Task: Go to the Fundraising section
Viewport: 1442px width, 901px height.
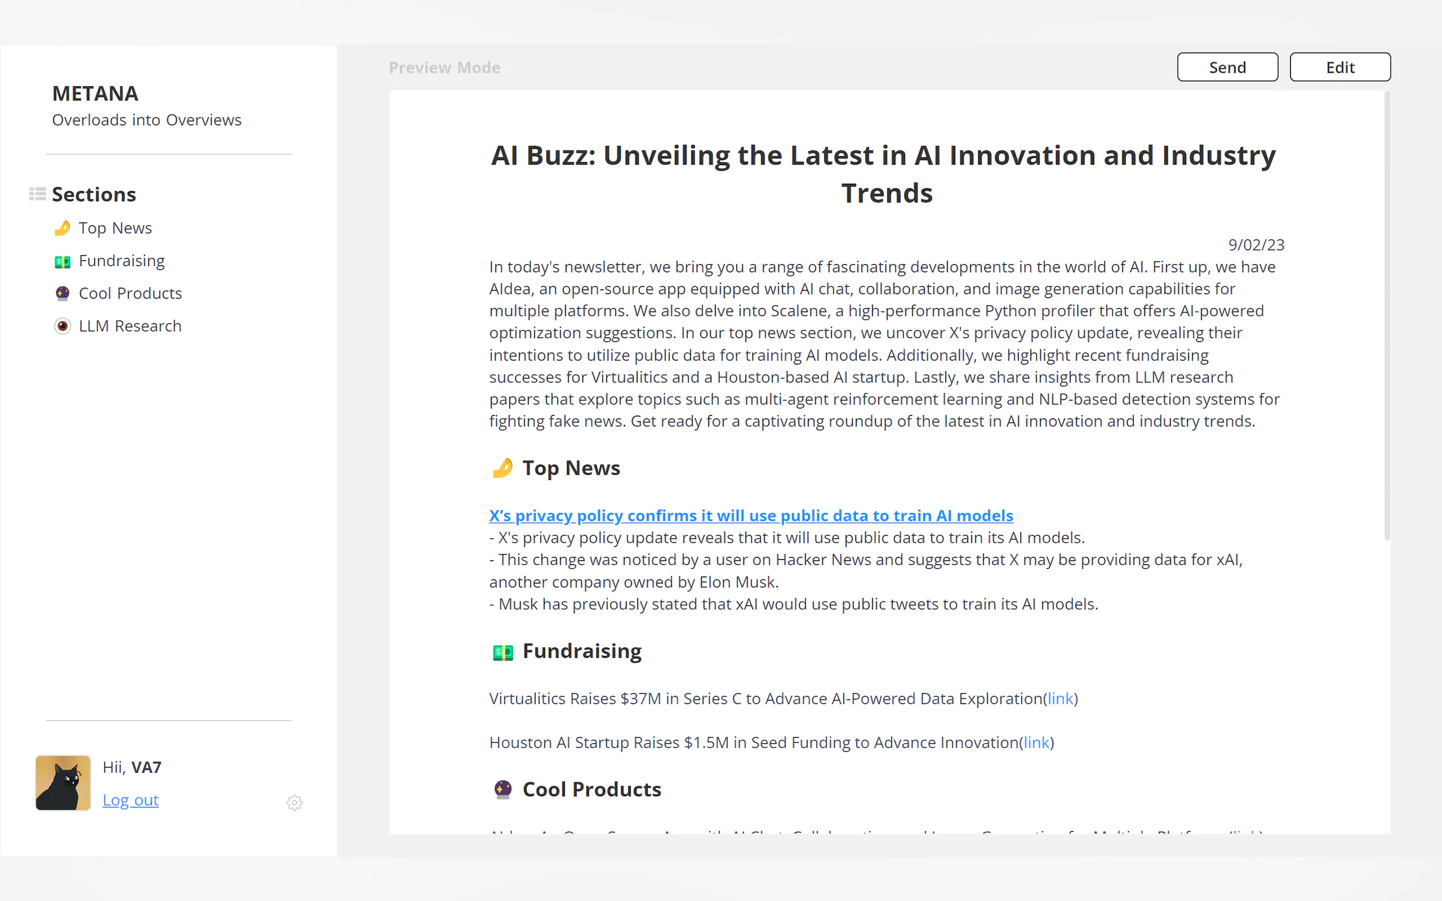Action: coord(121,261)
